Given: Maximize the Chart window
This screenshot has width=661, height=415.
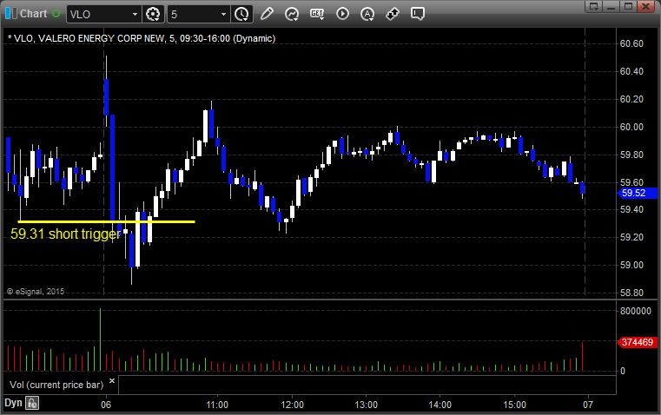Looking at the screenshot, I should 628,6.
